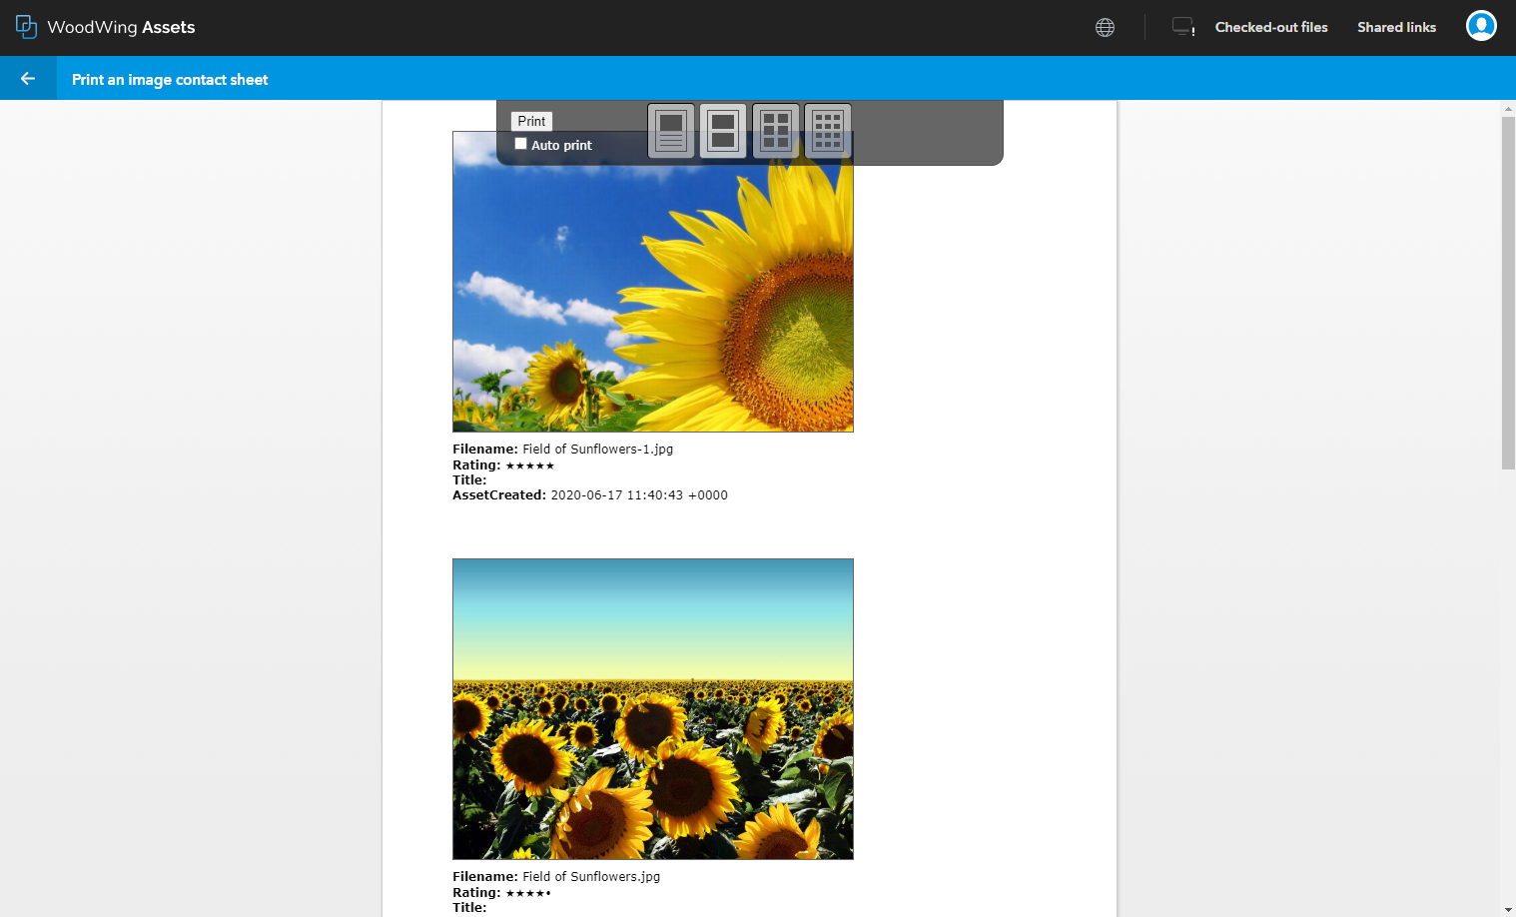Open the user profile avatar
Image resolution: width=1516 pixels, height=917 pixels.
[1481, 26]
